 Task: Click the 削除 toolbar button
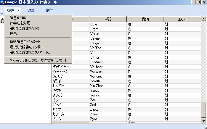click(49, 10)
